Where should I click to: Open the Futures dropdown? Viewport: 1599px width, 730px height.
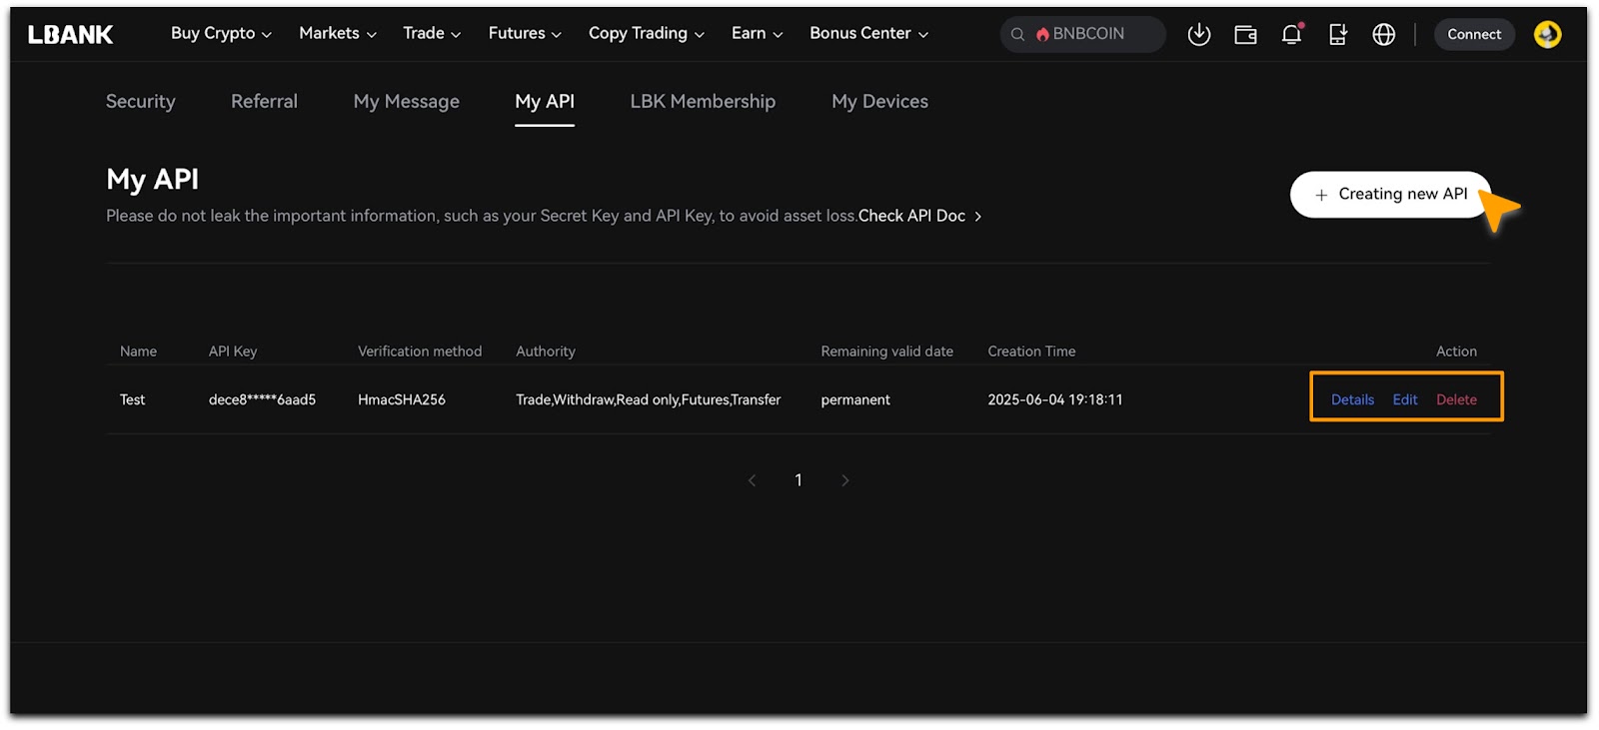(525, 34)
